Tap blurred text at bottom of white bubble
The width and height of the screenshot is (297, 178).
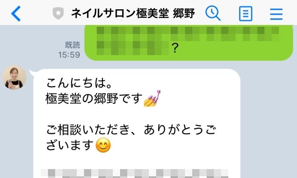134,173
